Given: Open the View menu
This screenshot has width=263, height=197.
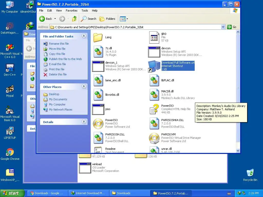Looking at the screenshot, I should 59,11.
